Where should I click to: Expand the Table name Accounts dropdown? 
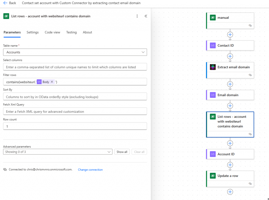143,52
